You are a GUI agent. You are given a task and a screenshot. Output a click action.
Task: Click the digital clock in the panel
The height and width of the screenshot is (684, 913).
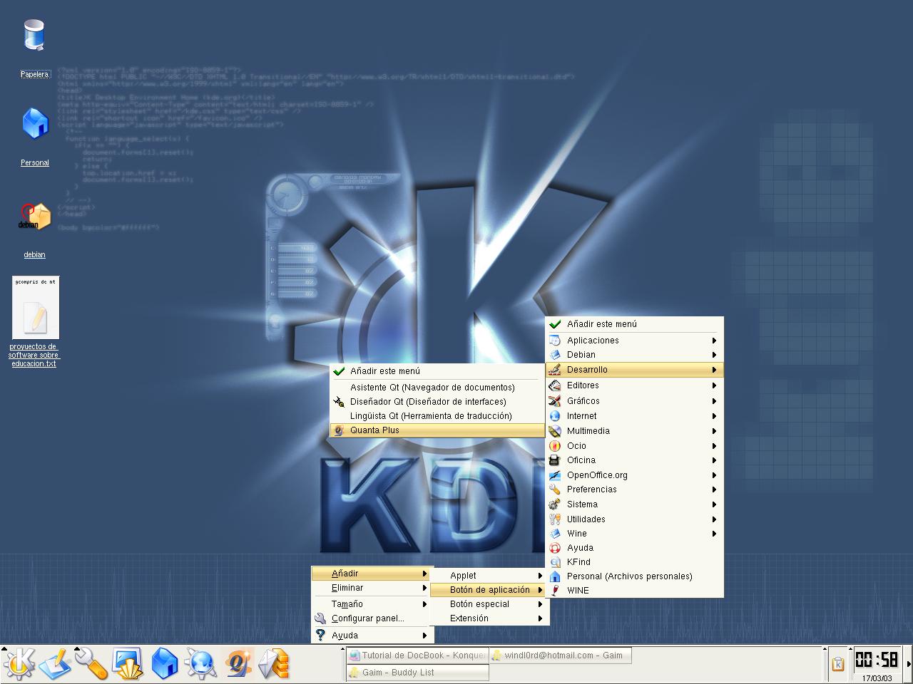click(x=877, y=659)
